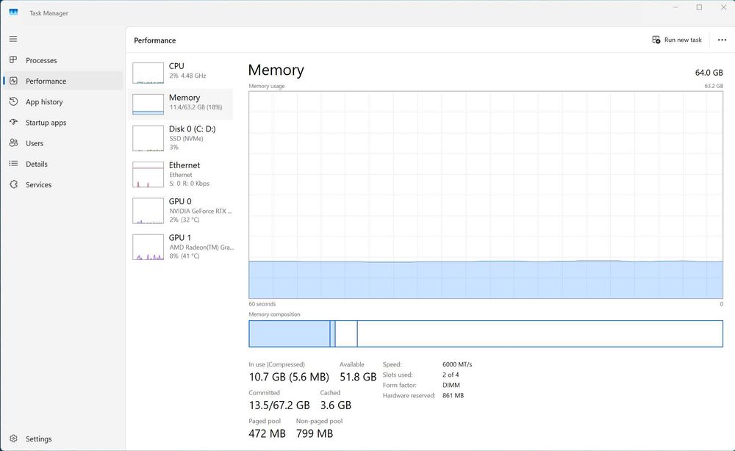Select the Memory mini graph thumbnail
Image resolution: width=735 pixels, height=451 pixels.
click(148, 104)
